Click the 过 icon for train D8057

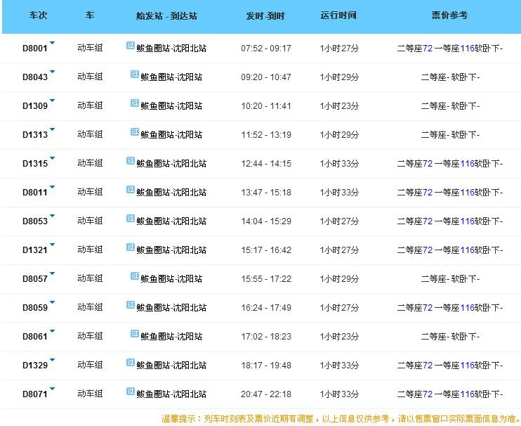pyautogui.click(x=134, y=276)
